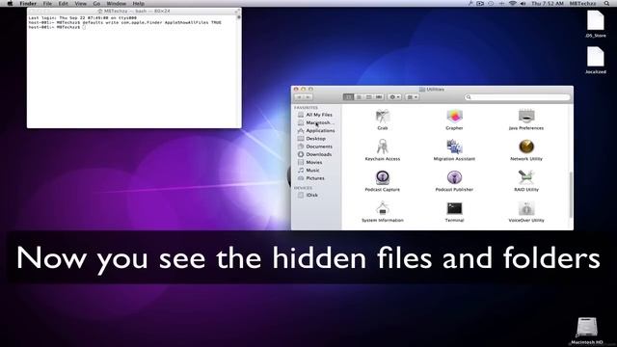
Task: Select Macintosh HD in sidebar
Action: (315, 122)
